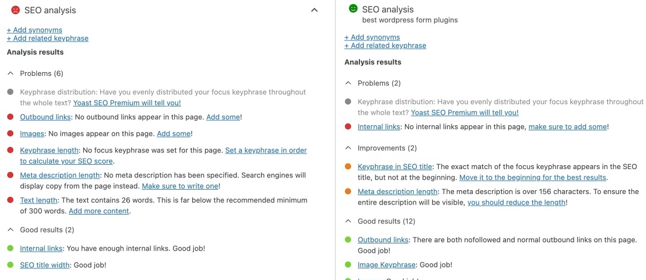Click Add some link for outbound links
646x280 pixels.
pos(223,117)
